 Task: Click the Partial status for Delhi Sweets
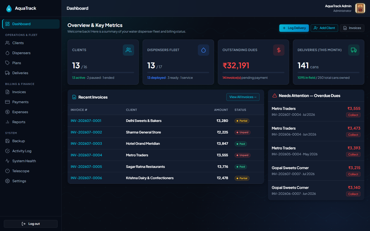242,121
